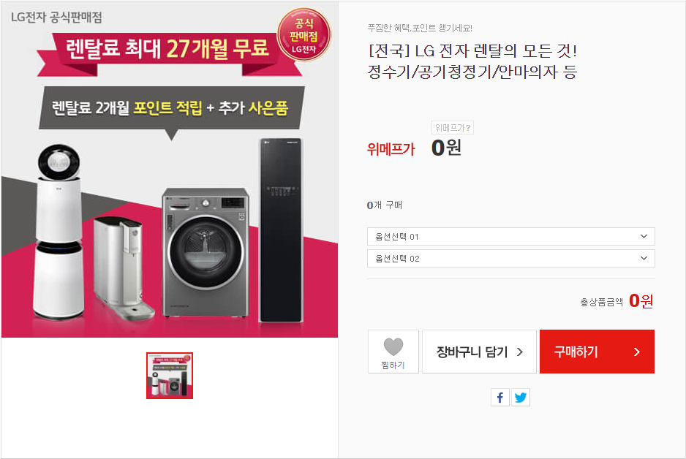Click the main LG rental product image
The height and width of the screenshot is (459, 686).
pos(170,169)
